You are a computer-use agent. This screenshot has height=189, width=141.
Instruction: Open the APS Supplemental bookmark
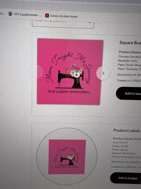pyautogui.click(x=25, y=14)
